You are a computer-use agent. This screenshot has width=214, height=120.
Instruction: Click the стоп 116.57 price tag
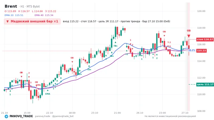coord(205,39)
